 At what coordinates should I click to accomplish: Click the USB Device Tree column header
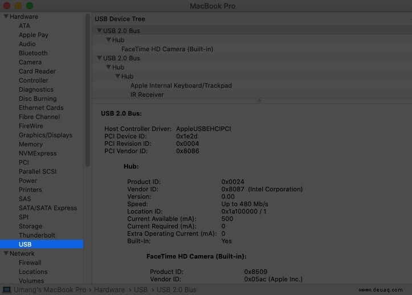[120, 19]
